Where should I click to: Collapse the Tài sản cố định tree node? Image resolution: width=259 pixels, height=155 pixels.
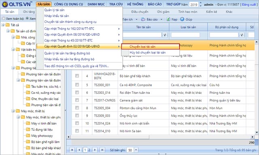click(8, 31)
